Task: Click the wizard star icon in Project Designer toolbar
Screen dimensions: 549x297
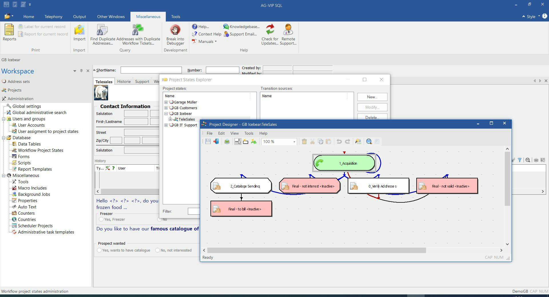Action: point(358,141)
